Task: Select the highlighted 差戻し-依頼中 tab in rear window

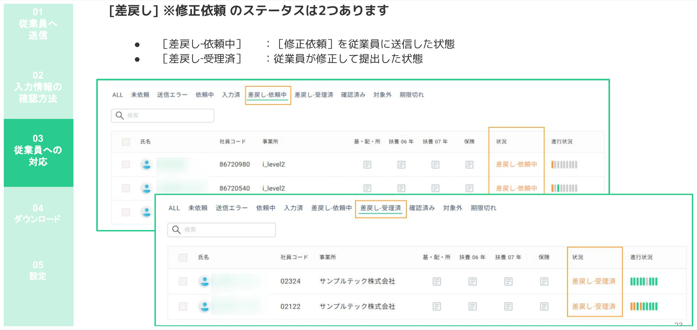Action: [x=267, y=95]
